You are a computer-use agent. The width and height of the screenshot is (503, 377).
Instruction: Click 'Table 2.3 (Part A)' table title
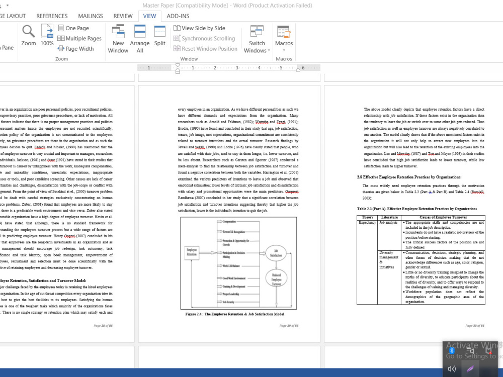[x=417, y=209]
